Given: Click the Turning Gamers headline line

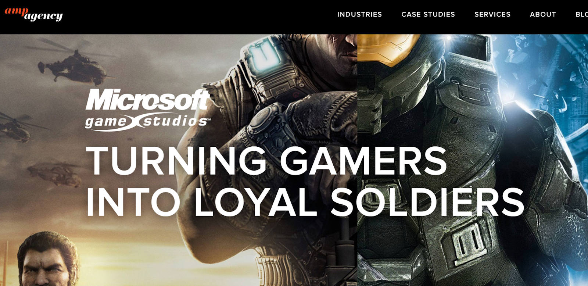Looking at the screenshot, I should pyautogui.click(x=266, y=161).
